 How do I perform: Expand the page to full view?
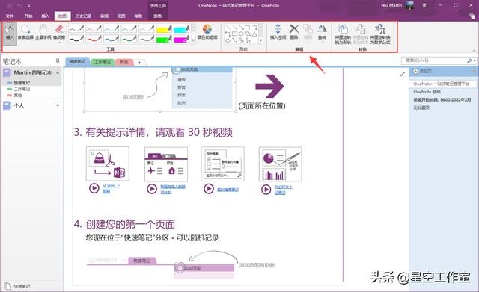point(403,74)
